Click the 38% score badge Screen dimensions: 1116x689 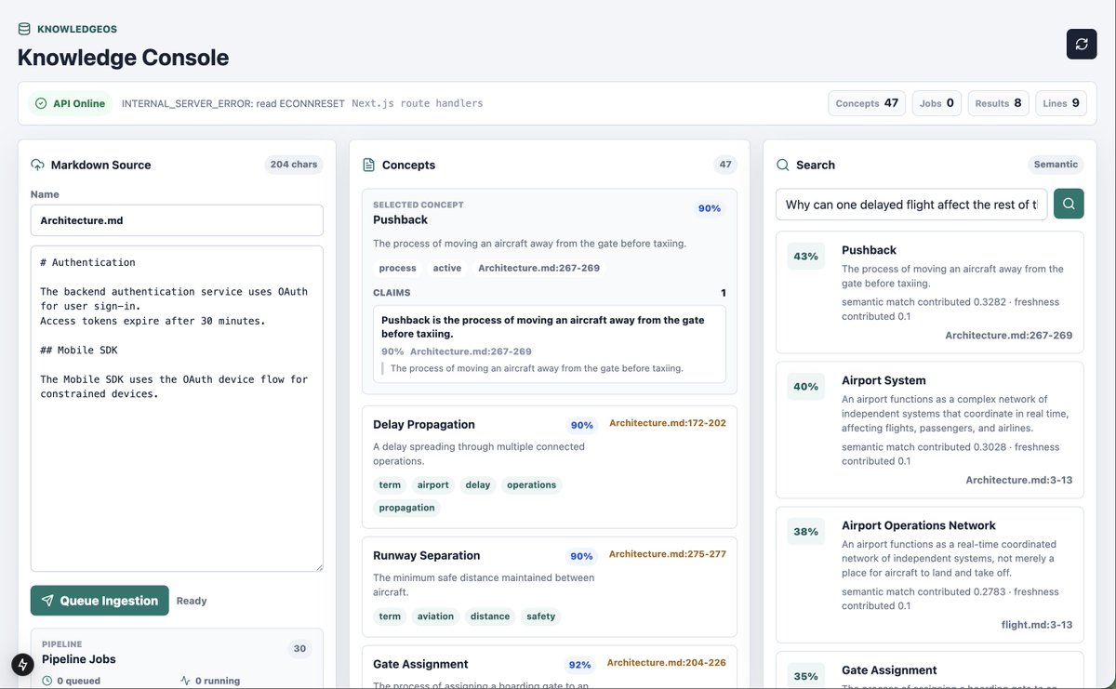point(806,531)
